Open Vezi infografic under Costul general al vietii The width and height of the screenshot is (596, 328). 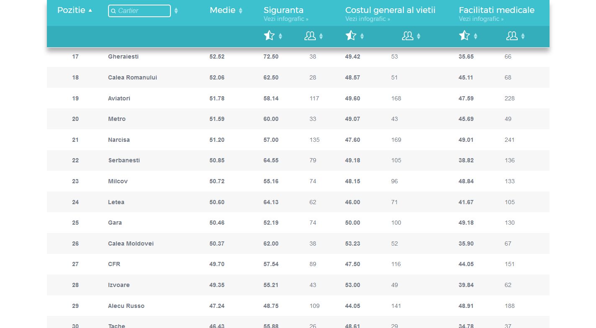click(x=367, y=19)
